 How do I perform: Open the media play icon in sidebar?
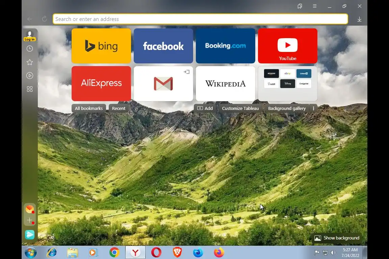[x=29, y=76]
